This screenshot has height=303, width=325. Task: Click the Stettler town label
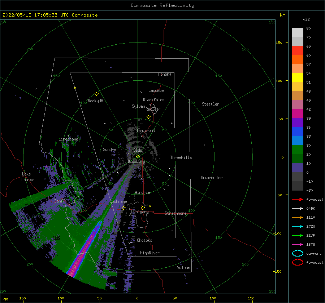click(x=211, y=104)
